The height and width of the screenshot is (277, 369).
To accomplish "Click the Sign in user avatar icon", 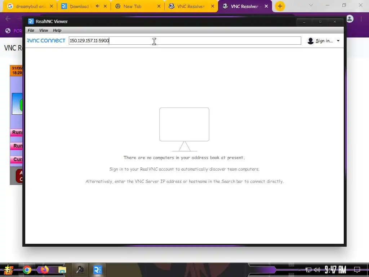I will point(311,41).
